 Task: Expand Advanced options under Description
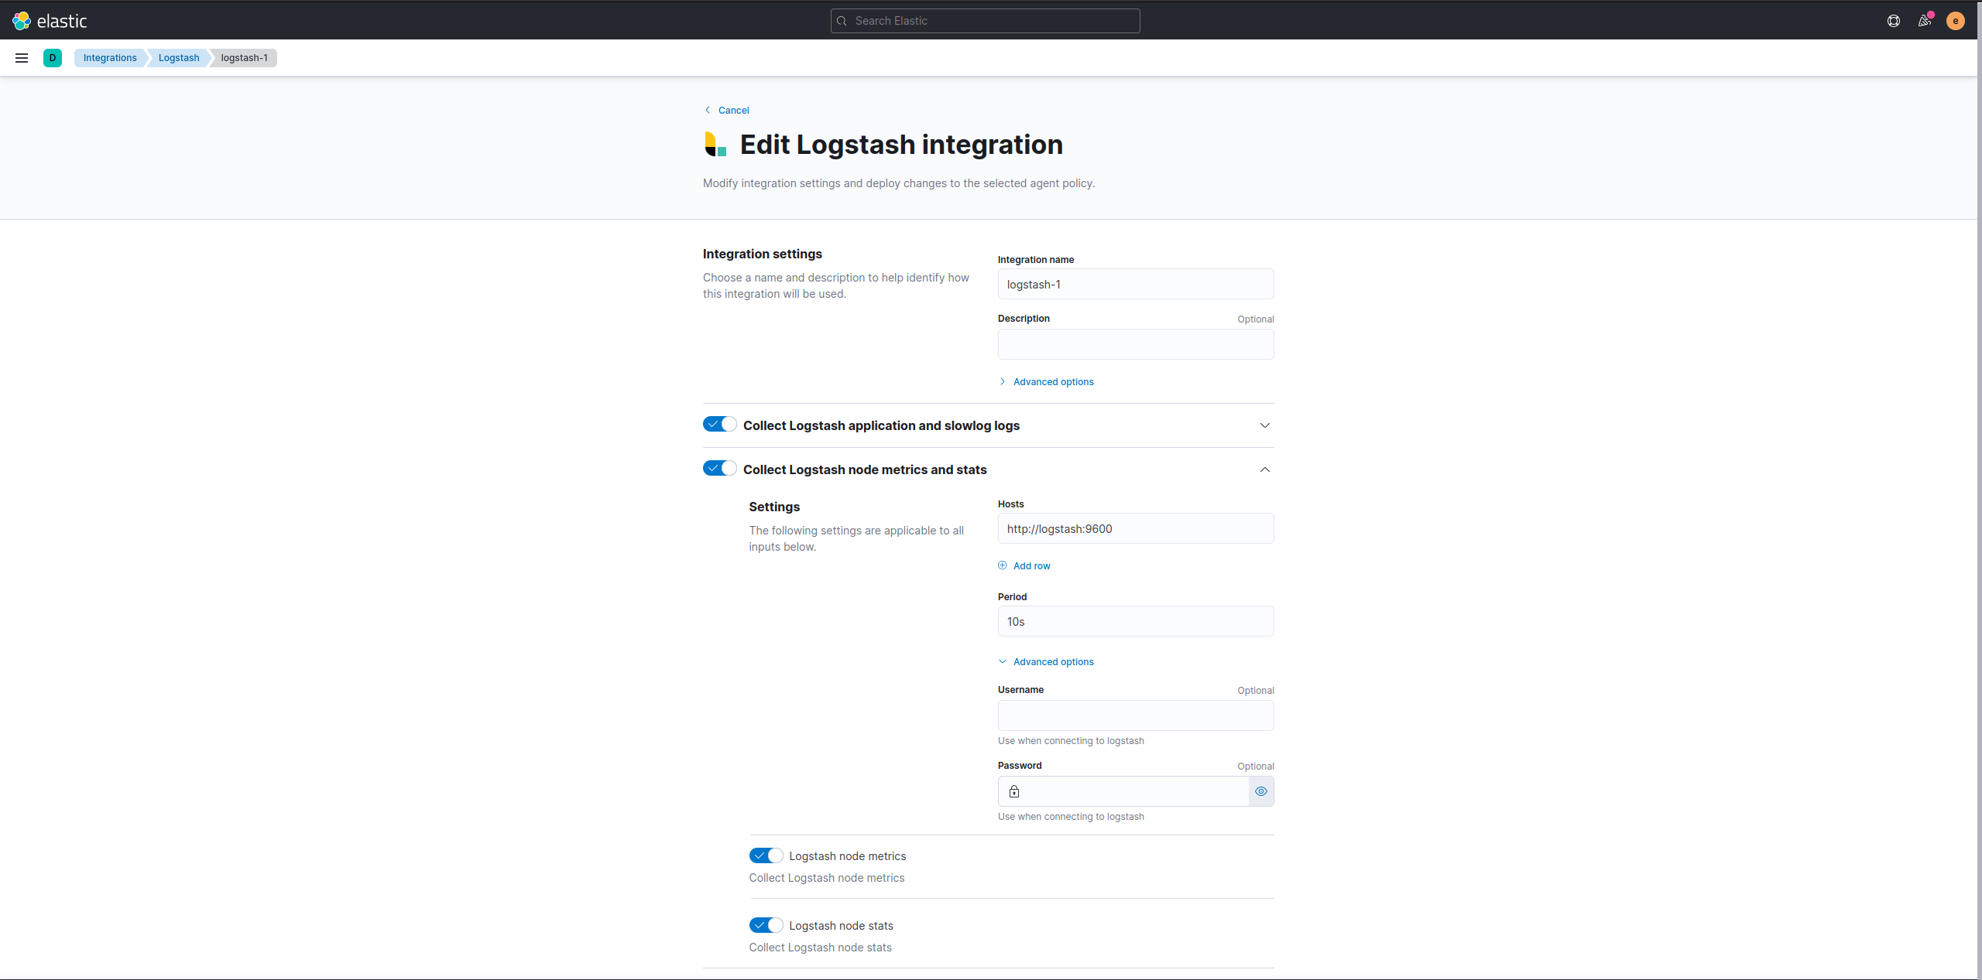pyautogui.click(x=1053, y=382)
